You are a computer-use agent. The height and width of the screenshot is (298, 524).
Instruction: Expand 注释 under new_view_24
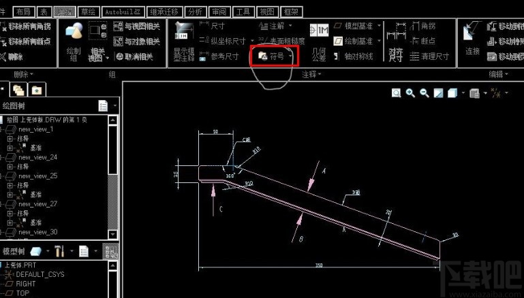[10, 167]
